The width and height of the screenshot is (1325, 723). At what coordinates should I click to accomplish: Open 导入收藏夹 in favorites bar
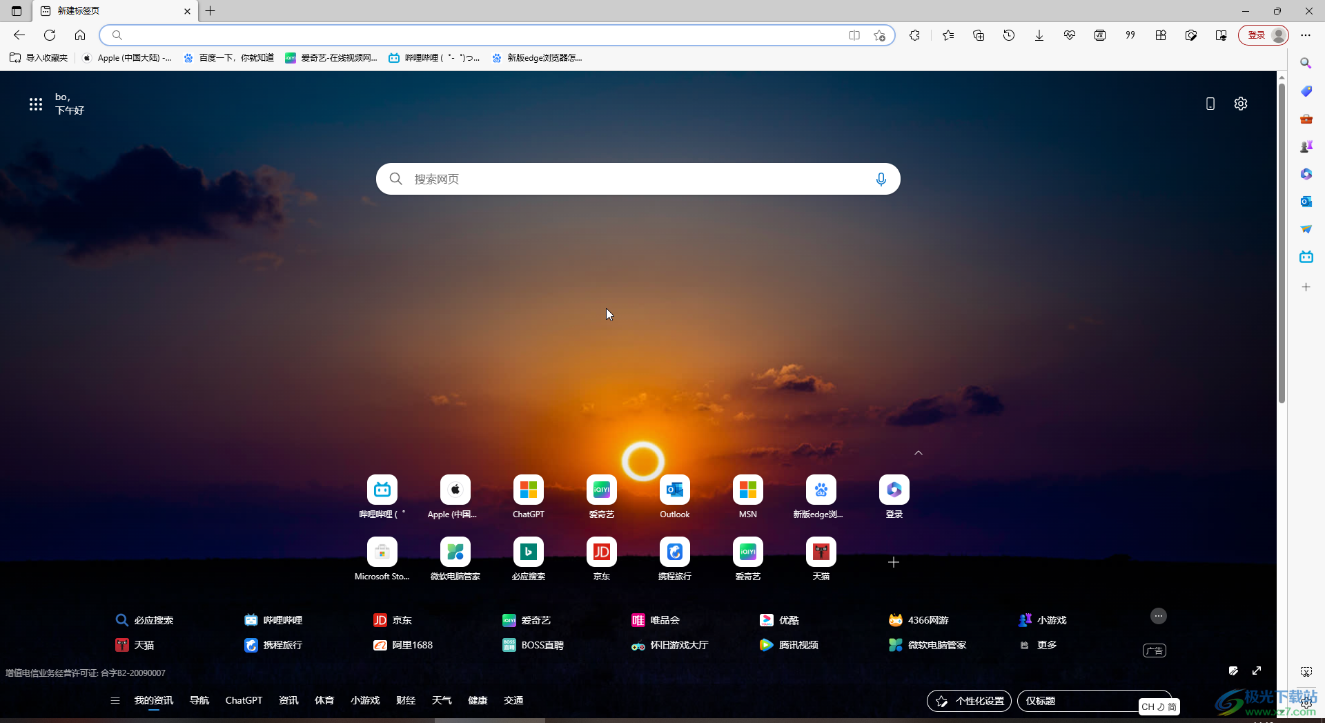[39, 58]
